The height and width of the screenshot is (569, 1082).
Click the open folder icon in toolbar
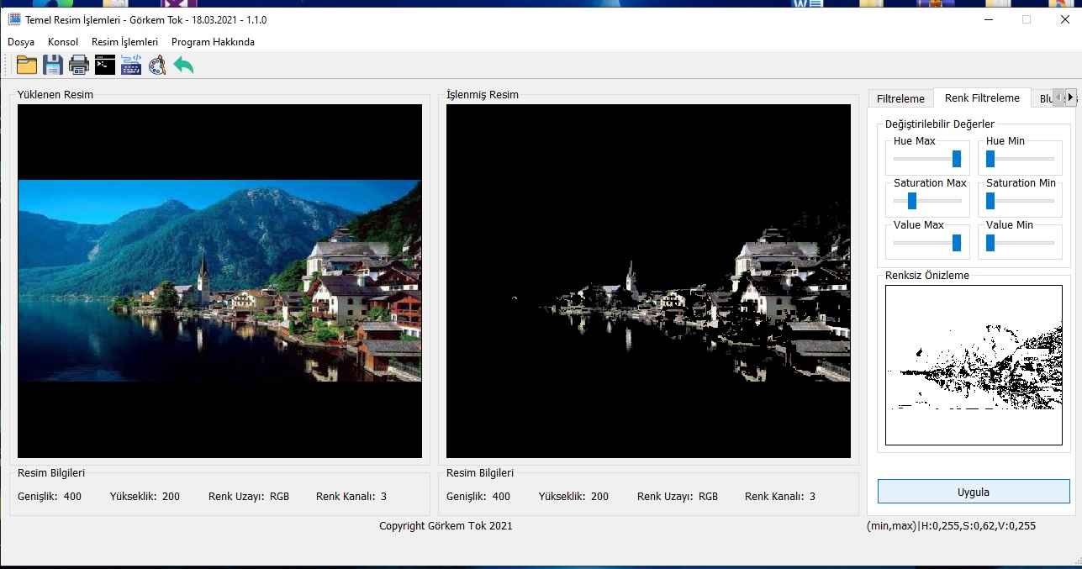coord(27,65)
